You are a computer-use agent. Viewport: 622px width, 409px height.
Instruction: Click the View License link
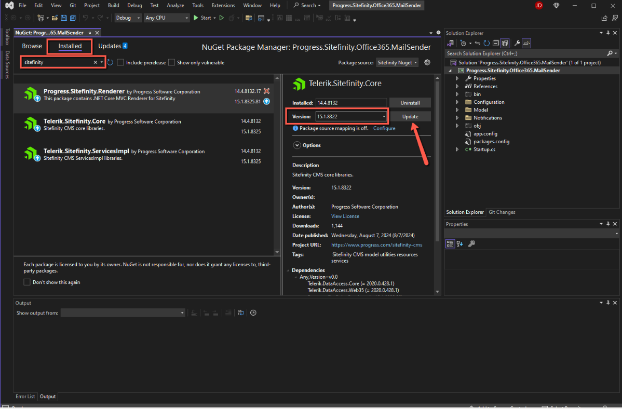pyautogui.click(x=345, y=216)
